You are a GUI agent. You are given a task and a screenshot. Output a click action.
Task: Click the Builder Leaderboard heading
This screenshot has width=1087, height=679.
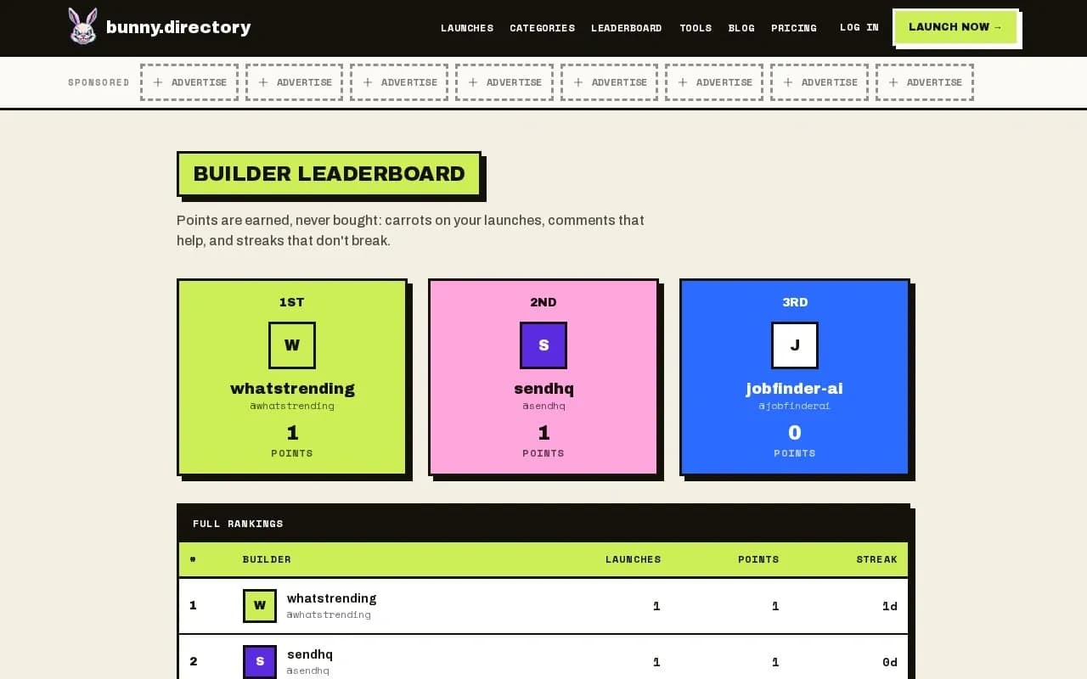click(x=329, y=174)
